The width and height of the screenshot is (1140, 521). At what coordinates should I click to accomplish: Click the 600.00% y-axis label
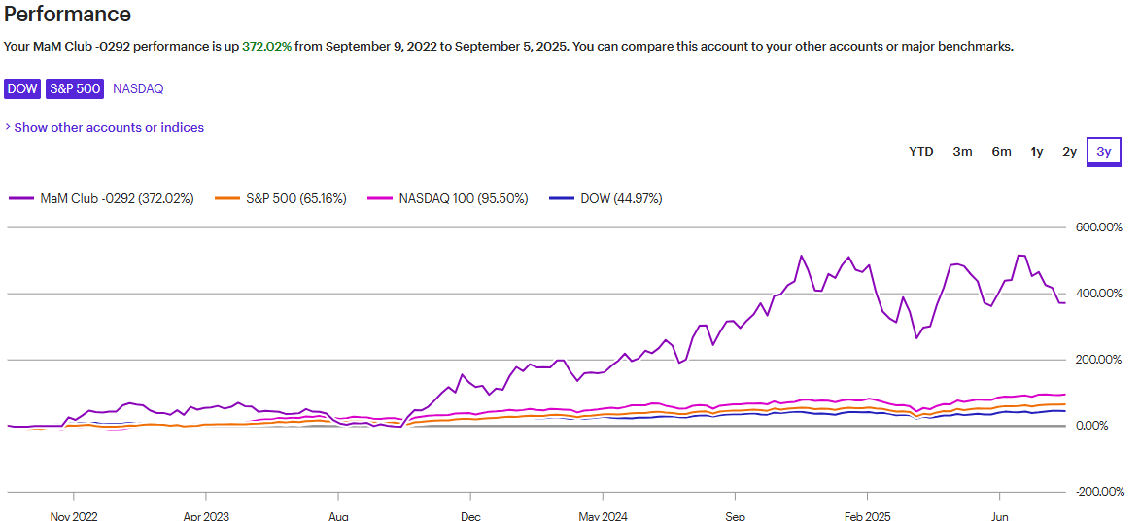point(1098,226)
